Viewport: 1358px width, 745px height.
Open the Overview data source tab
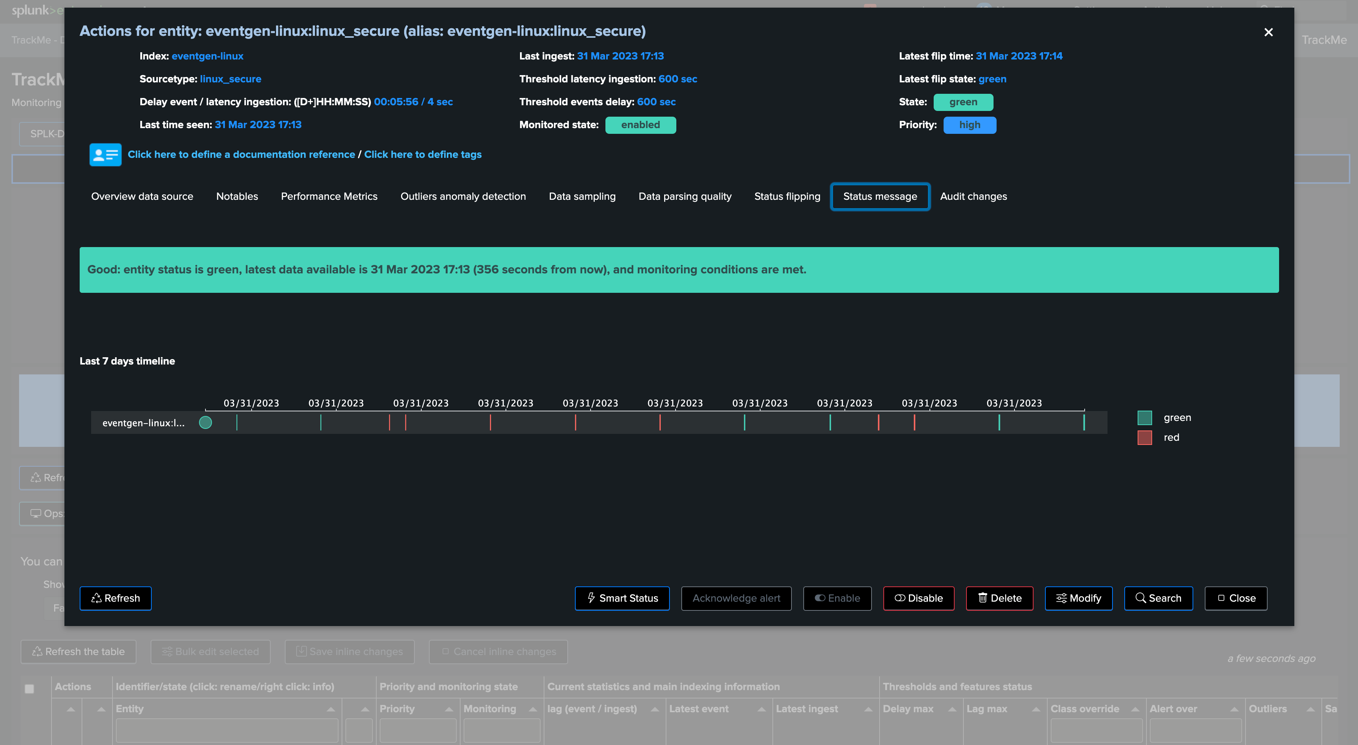[142, 196]
